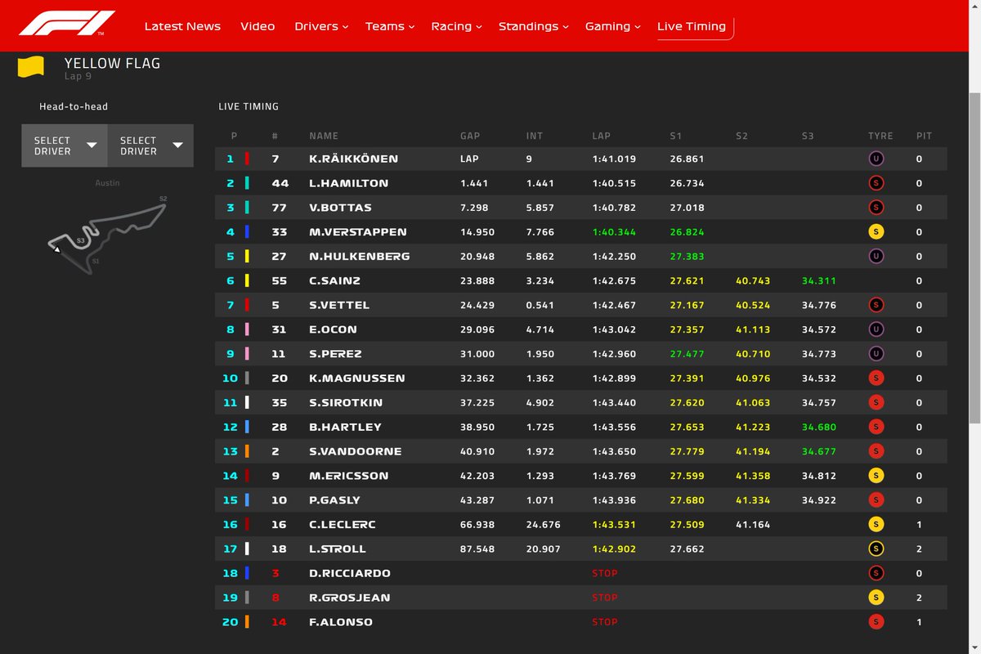Click pink team color bar for Ocon
The image size is (981, 654).
247,329
